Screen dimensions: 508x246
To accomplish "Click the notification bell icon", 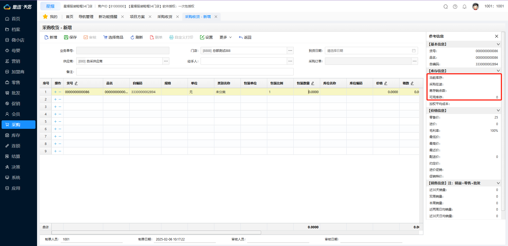I will coord(465,6).
